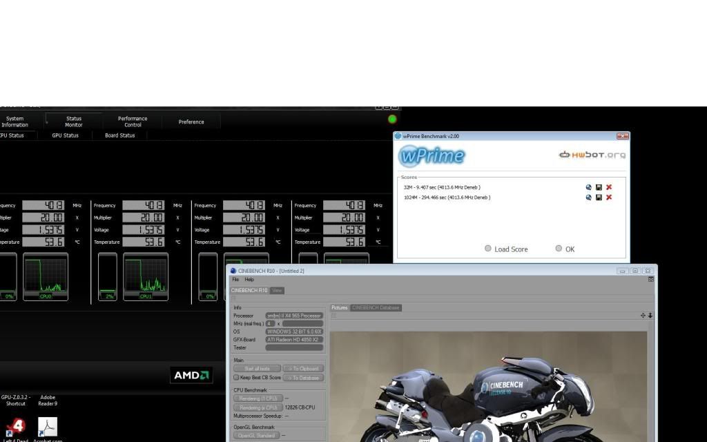Minimize the Cinebench R10 window
This screenshot has height=442, width=707.
pos(622,271)
